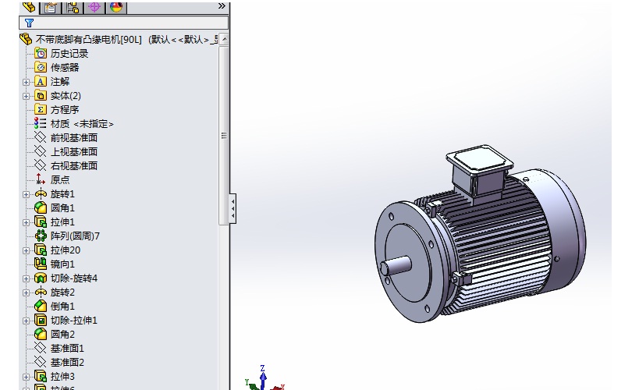Viewport: 639px width, 390px height.
Task: Switch to the PropertyManager tab
Action: coord(51,7)
